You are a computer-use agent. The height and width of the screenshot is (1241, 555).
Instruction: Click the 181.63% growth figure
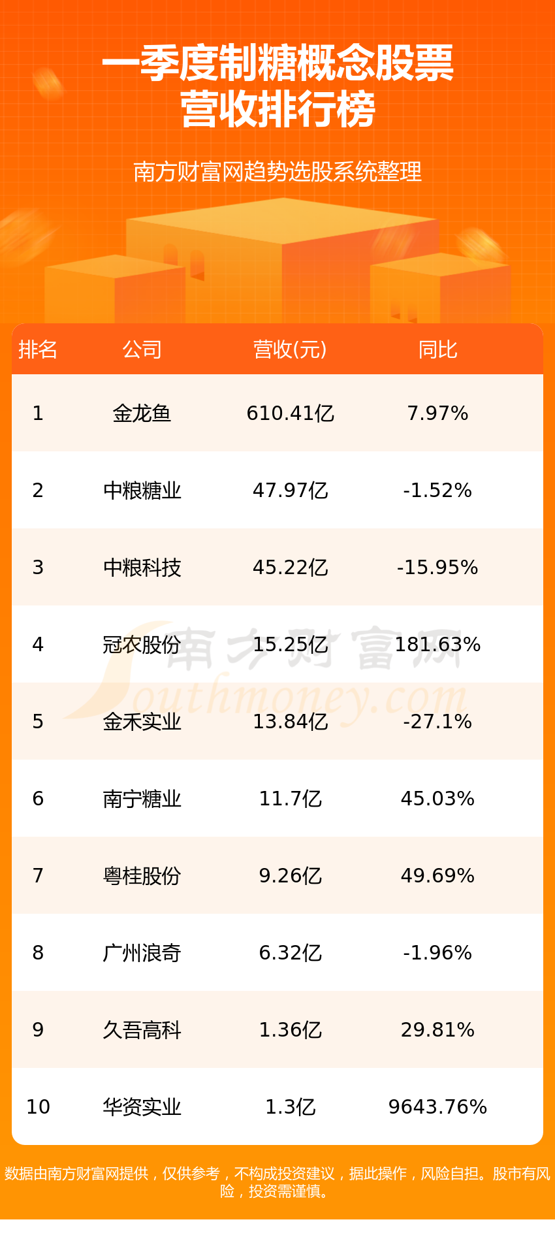tap(437, 645)
